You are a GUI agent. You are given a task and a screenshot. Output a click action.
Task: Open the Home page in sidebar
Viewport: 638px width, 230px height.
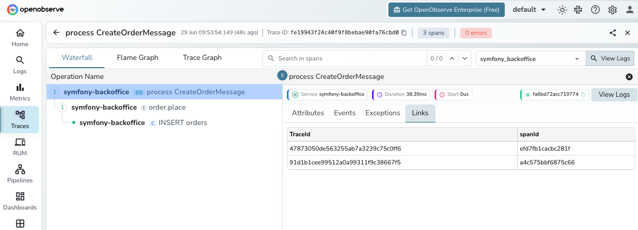(20, 38)
